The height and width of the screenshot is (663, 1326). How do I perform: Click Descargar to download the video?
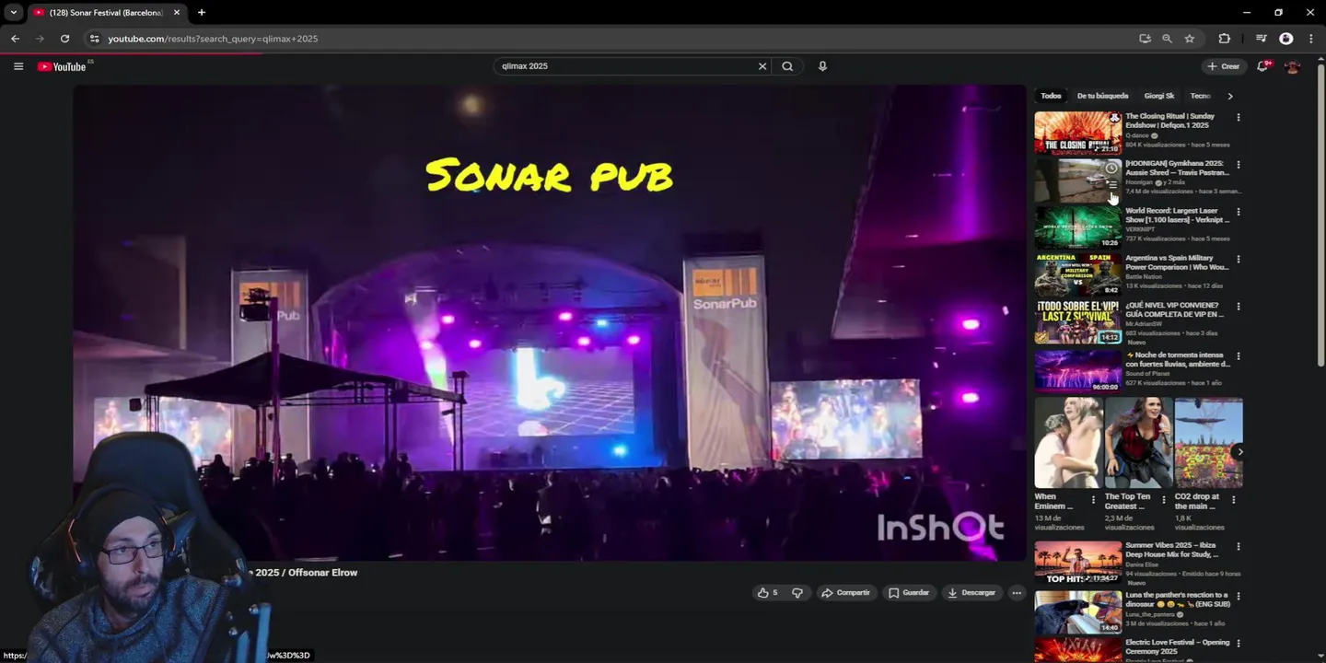971,593
